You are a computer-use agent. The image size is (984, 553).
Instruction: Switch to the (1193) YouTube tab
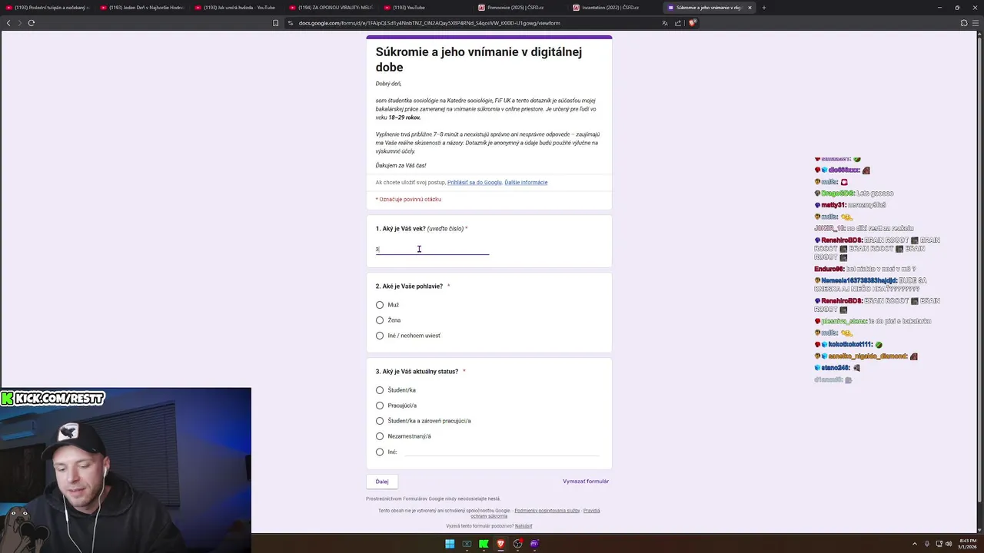pos(426,8)
